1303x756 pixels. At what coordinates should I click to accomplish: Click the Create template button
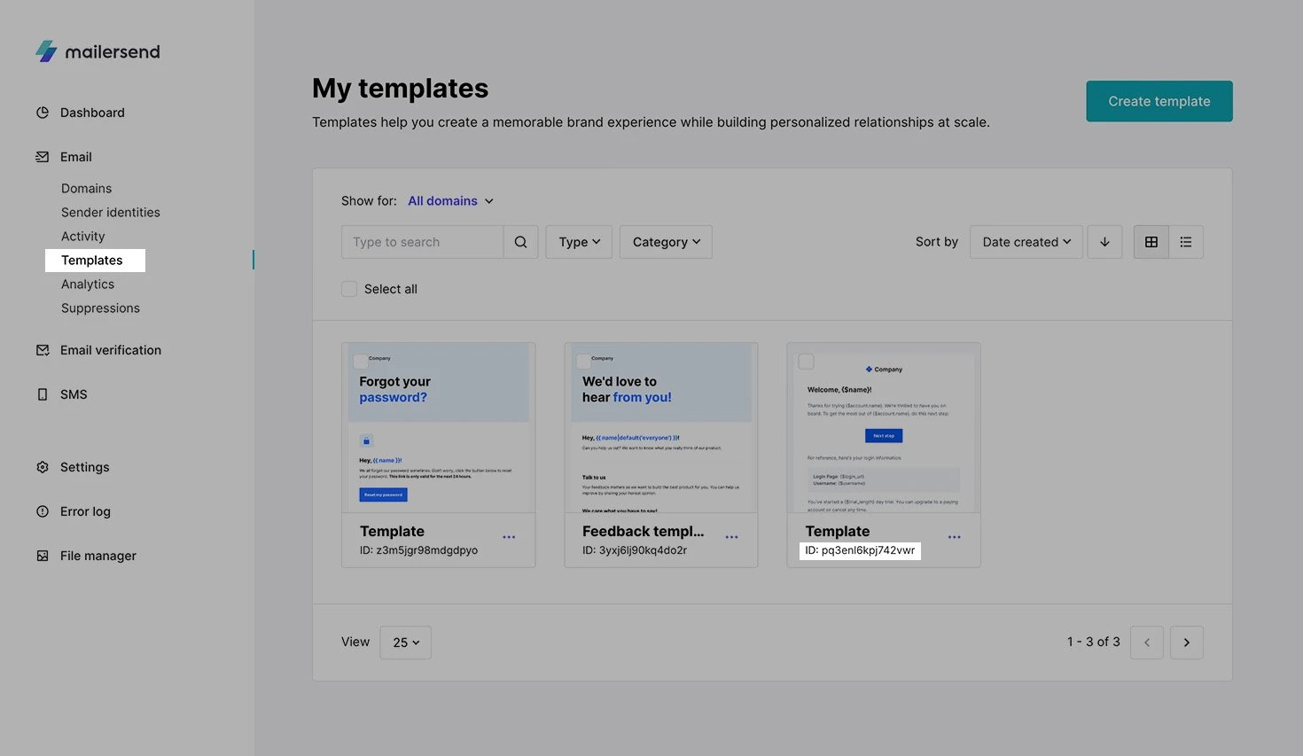click(1159, 101)
